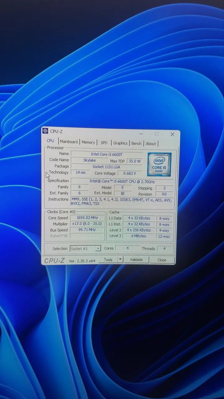
Task: Click the L1 Inst. value 4 x 32 KBytes
Action: point(139,224)
